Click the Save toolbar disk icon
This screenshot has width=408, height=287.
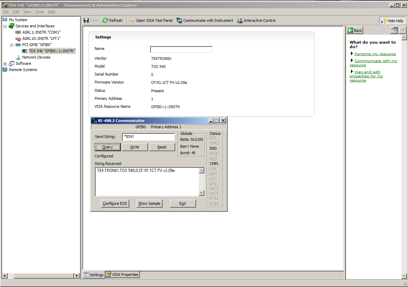[87, 20]
